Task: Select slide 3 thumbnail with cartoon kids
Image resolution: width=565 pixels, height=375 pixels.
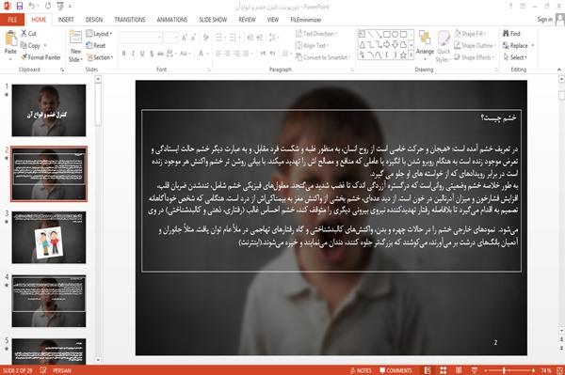Action: pyautogui.click(x=49, y=237)
